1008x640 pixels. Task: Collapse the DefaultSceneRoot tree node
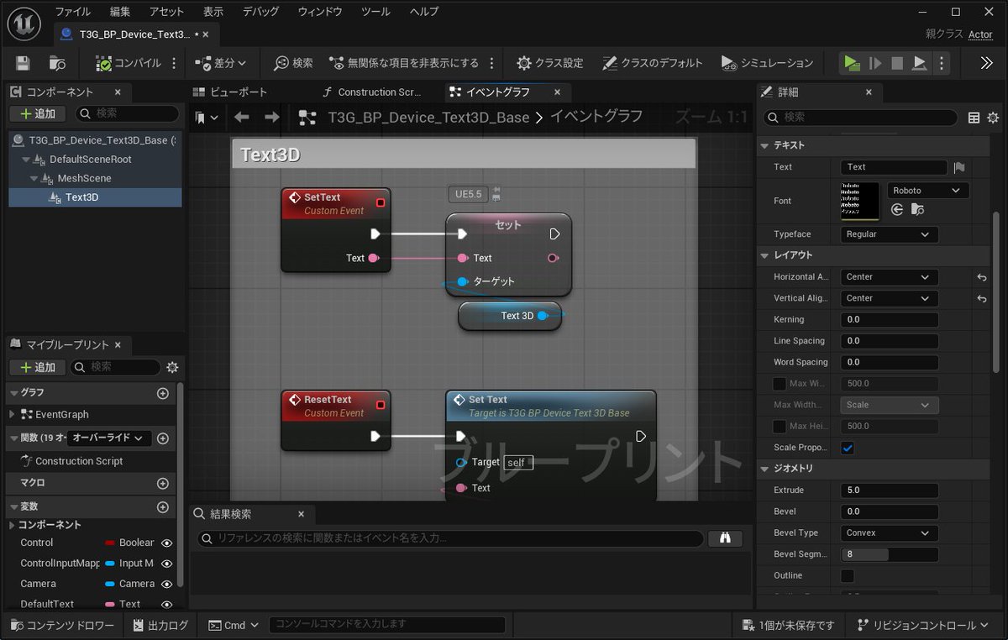(x=26, y=160)
